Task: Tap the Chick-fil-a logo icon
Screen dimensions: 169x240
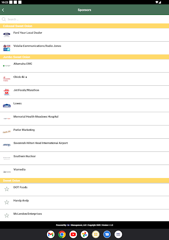Action: pyautogui.click(x=7, y=79)
